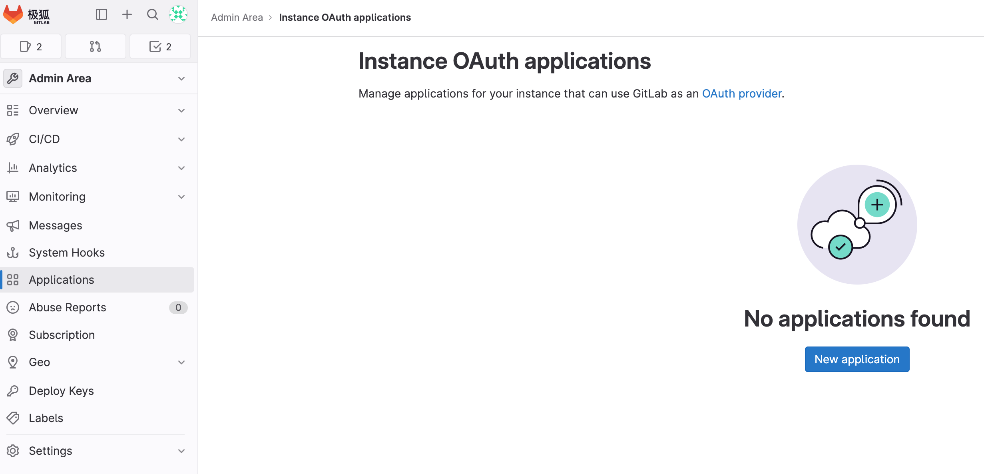Open Messages in the sidebar

click(56, 225)
